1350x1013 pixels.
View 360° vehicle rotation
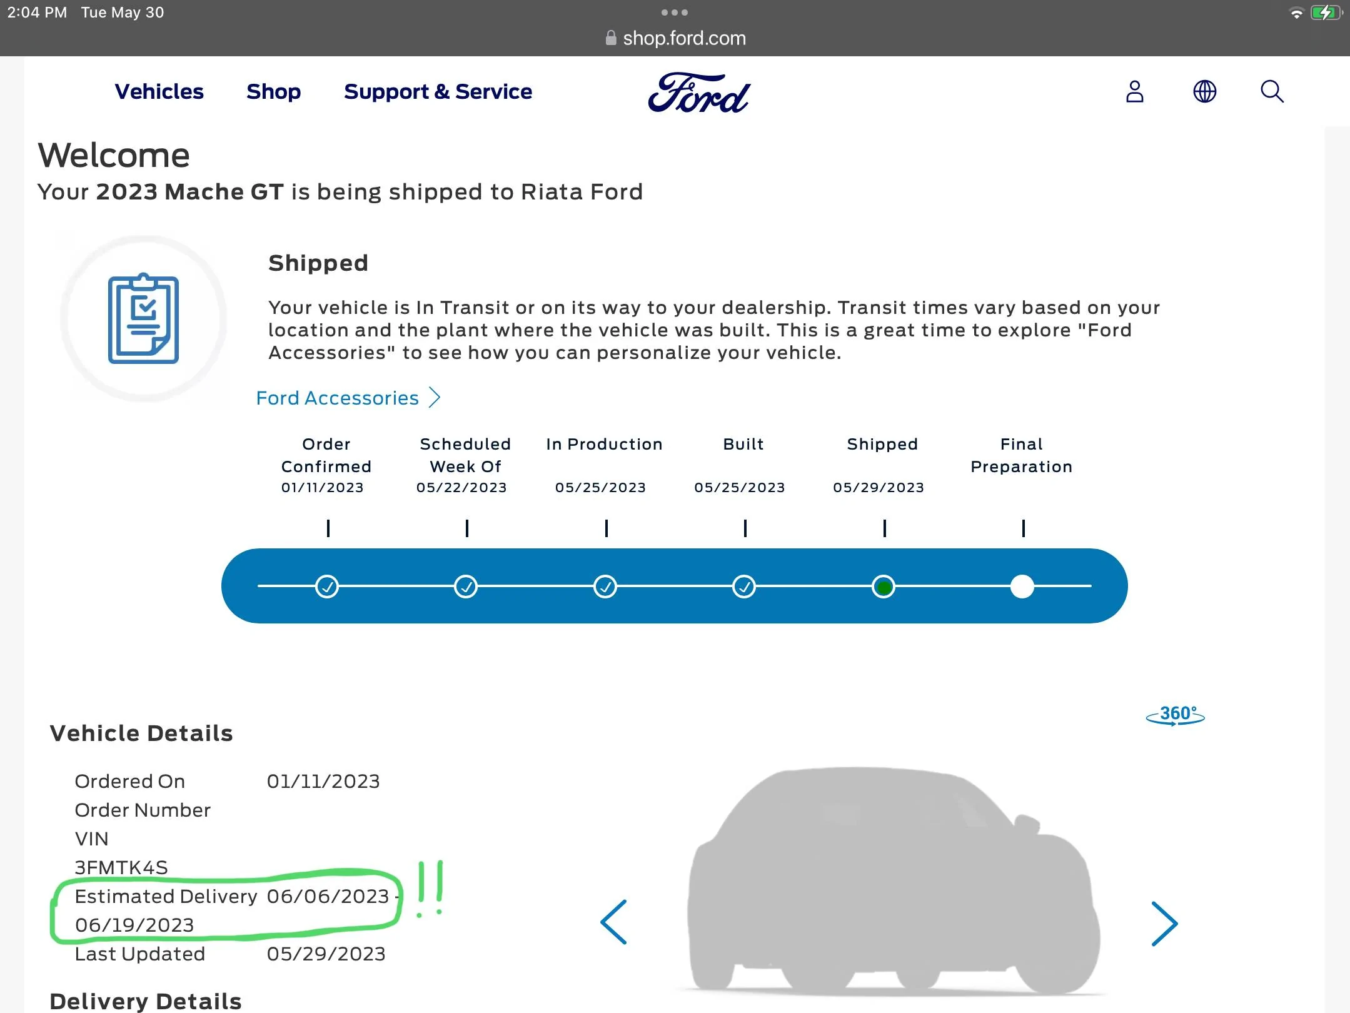1175,715
